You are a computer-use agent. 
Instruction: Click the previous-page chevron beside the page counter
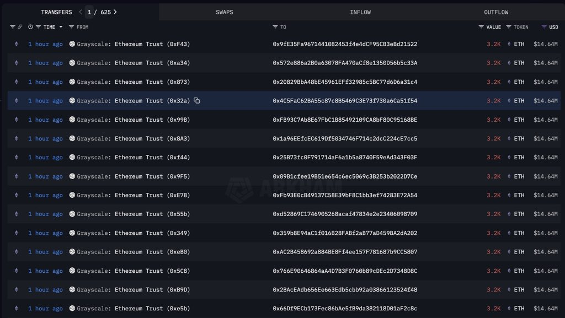pos(81,12)
